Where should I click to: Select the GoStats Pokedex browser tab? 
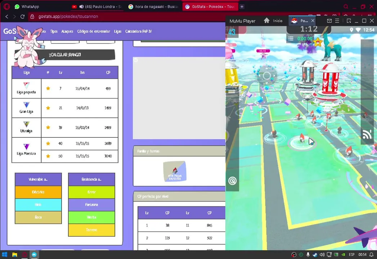(210, 7)
